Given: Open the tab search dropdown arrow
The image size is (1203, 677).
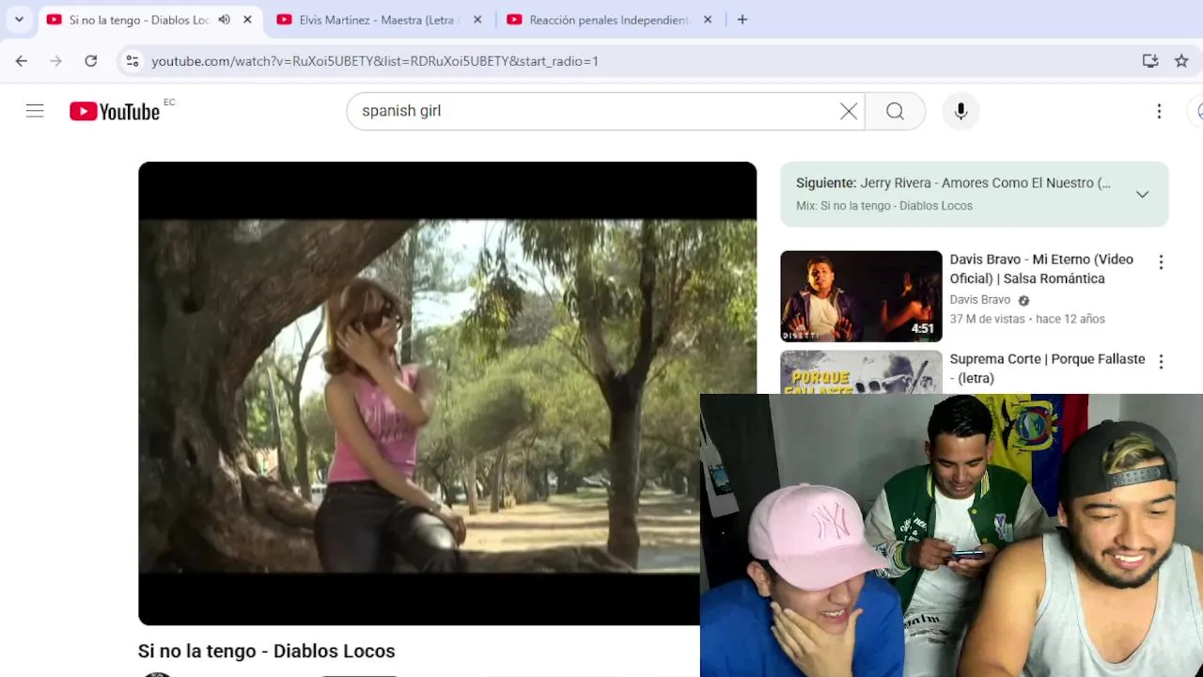Looking at the screenshot, I should tap(19, 19).
